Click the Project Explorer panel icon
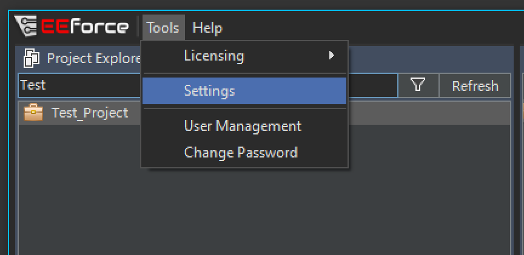Viewport: 524px width, 255px height. 32,58
